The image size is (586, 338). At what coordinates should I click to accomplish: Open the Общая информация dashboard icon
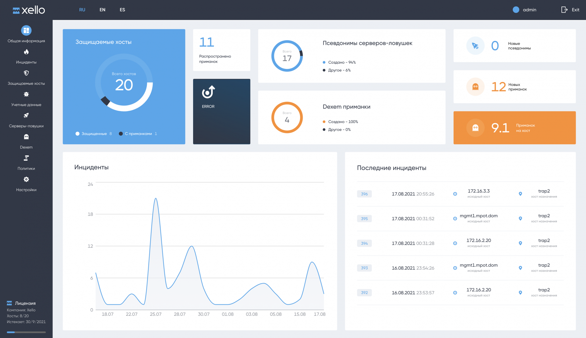click(26, 30)
